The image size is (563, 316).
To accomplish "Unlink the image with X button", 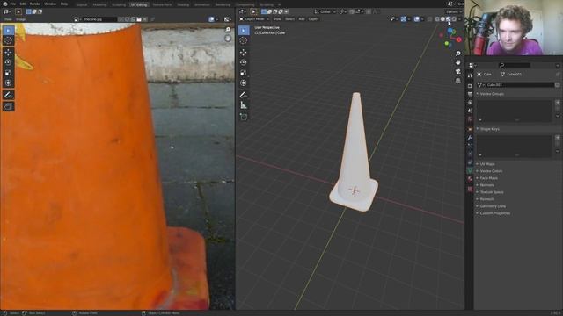I will (x=144, y=19).
